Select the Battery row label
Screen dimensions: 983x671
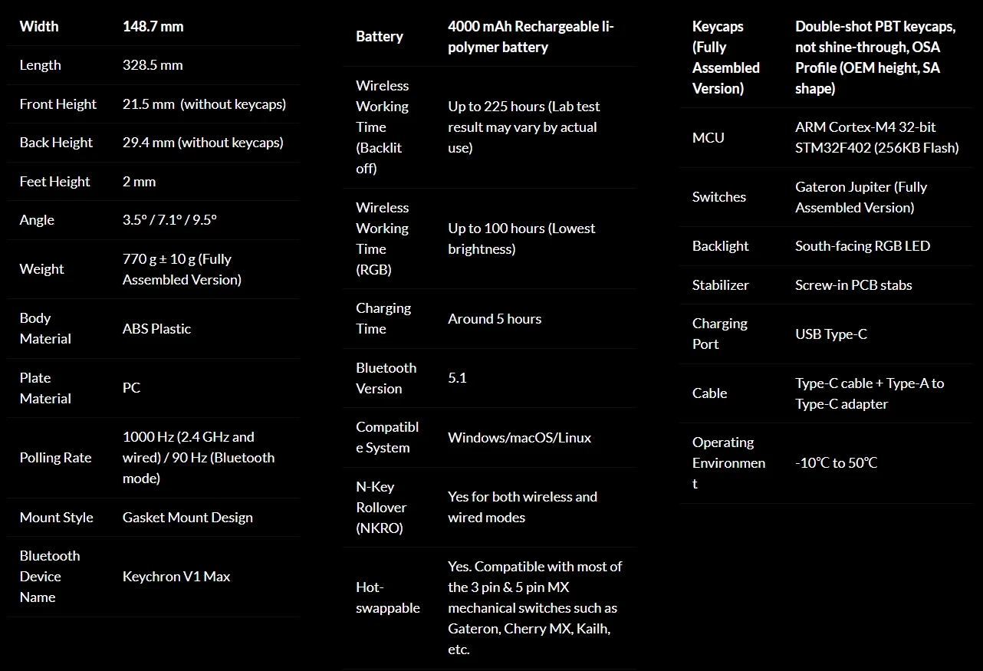tap(379, 37)
